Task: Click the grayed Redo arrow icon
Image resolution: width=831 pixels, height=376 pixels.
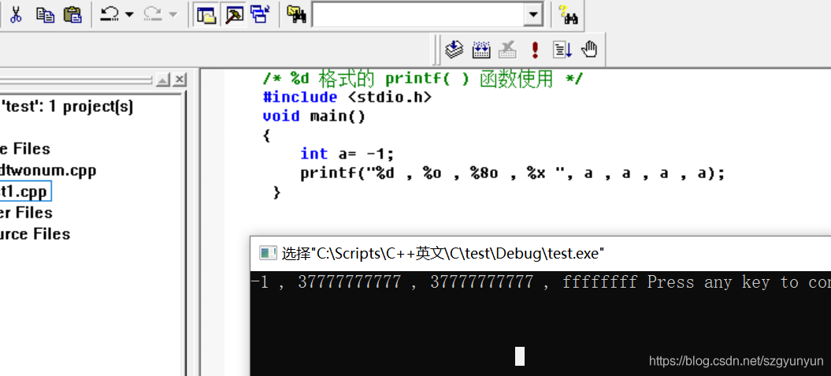Action: pos(153,14)
